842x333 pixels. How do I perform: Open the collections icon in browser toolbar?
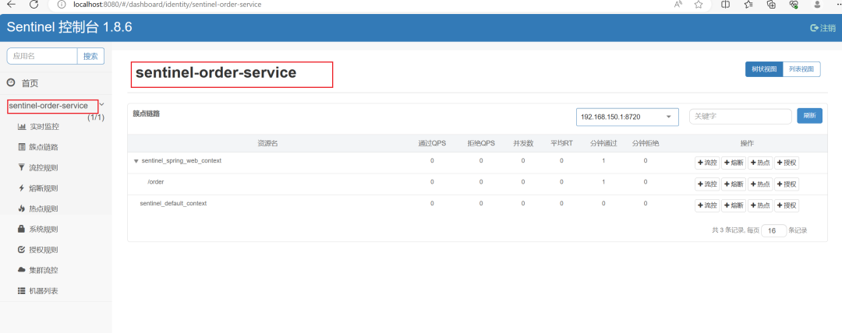772,5
